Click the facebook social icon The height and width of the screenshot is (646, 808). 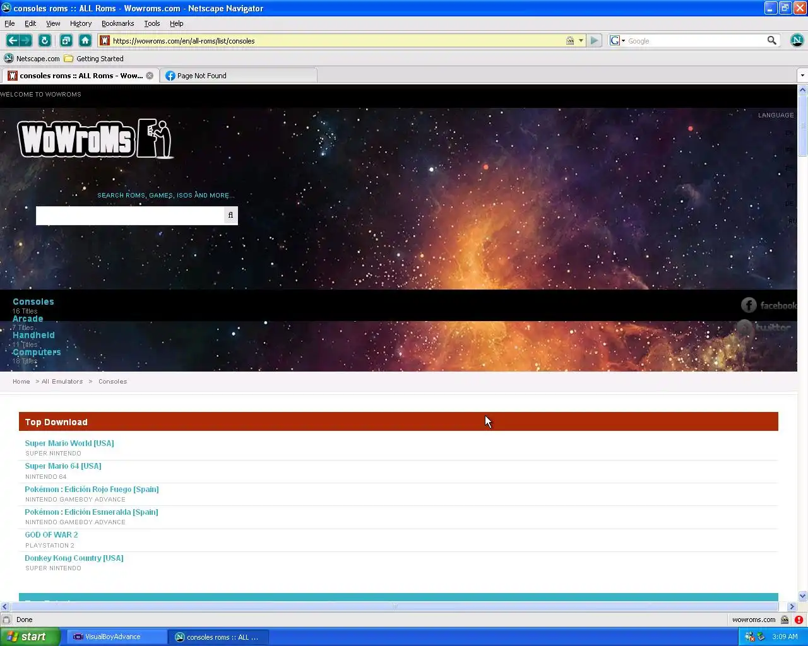pos(768,305)
